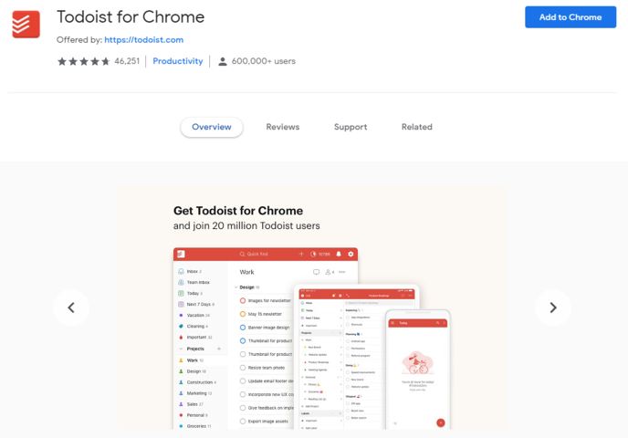Click the comments icon beside Work title
This screenshot has width=628, height=438.
[317, 272]
